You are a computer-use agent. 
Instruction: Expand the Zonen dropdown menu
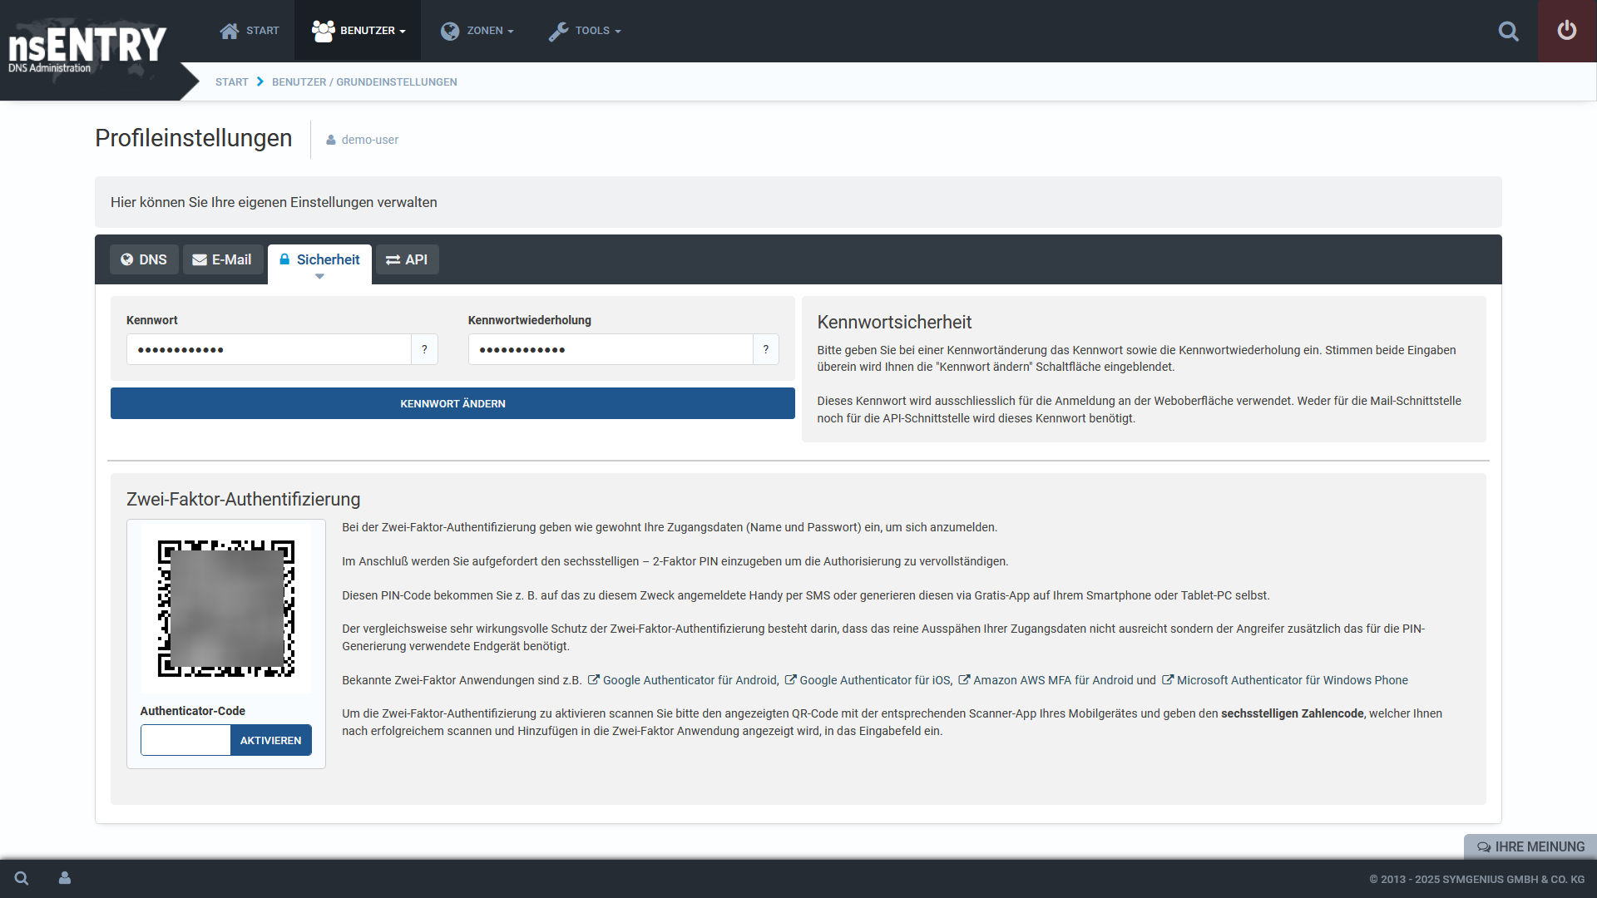pos(477,31)
